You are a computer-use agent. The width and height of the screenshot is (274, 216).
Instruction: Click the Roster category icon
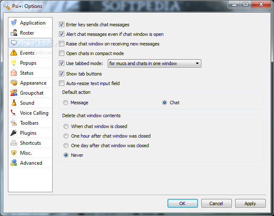point(14,33)
